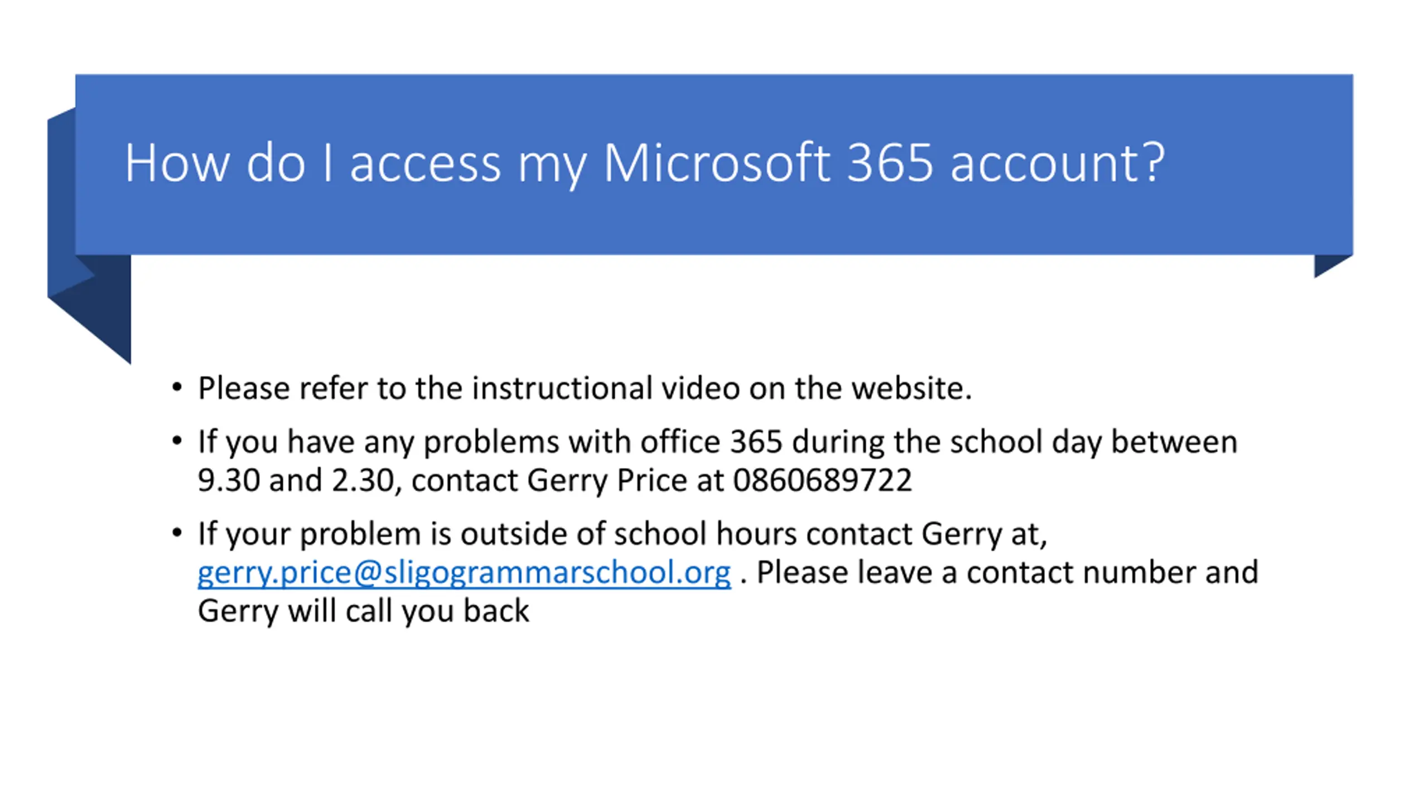Click 'Gerry will call you back' text
Screen dimensions: 1428x803
[363, 611]
